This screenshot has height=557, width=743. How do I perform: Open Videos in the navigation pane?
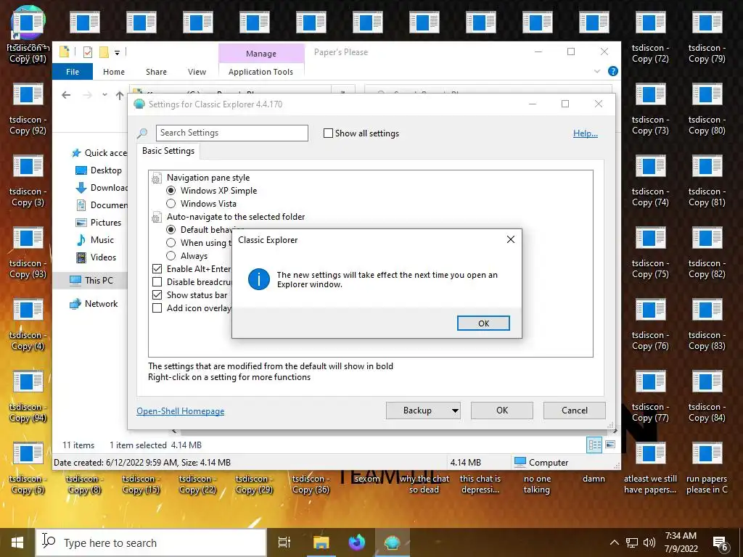(97, 257)
